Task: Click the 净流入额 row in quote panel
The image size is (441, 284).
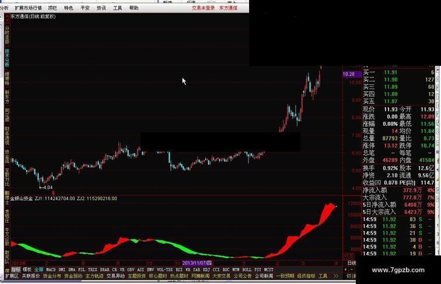Action: [398, 190]
